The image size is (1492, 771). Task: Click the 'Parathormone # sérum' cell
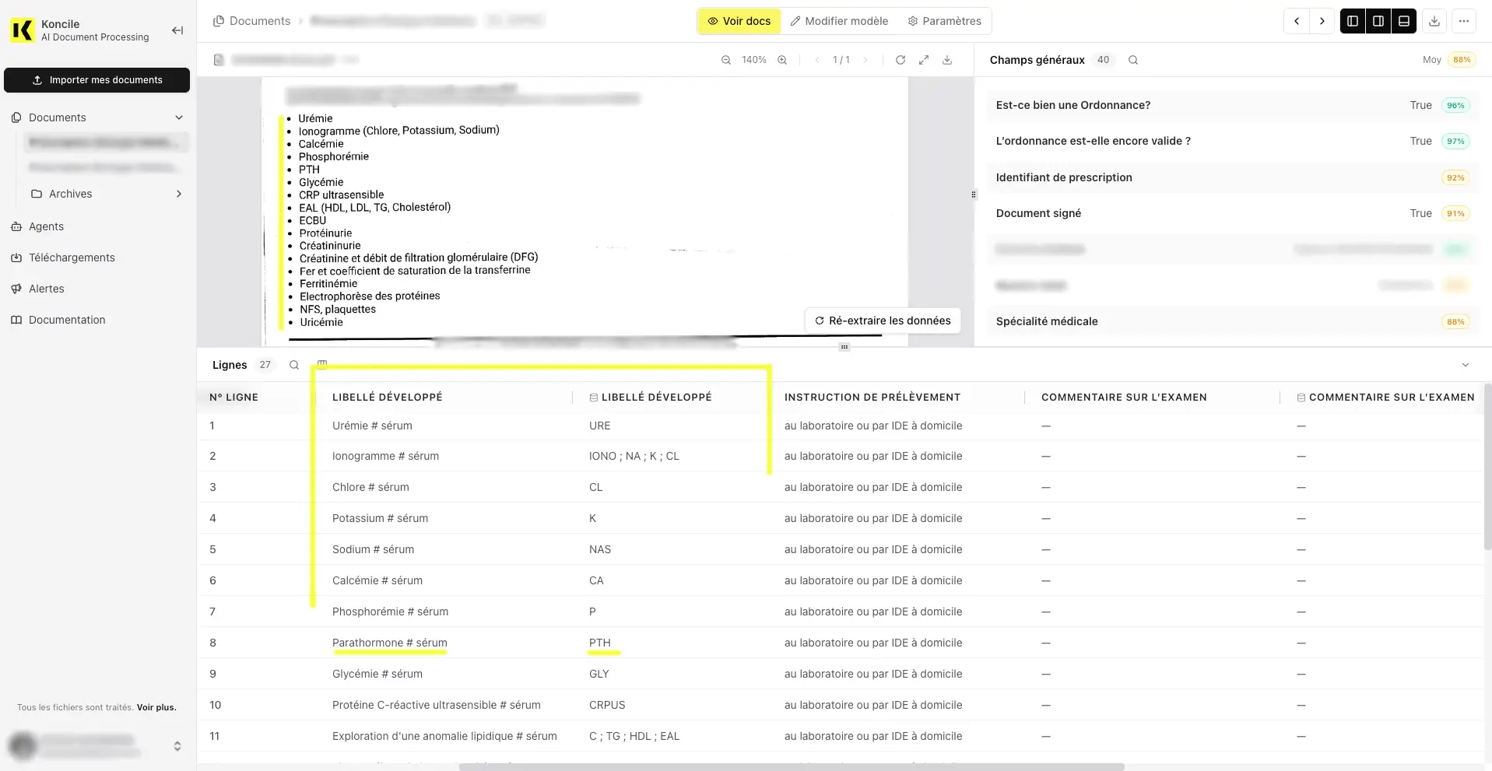(390, 643)
